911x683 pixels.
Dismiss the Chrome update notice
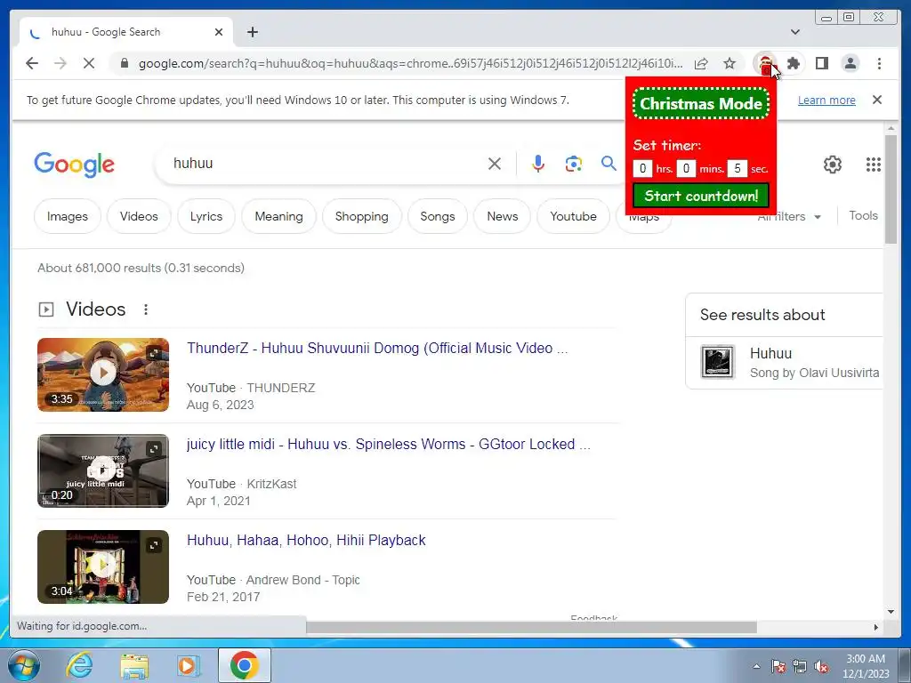[x=877, y=100]
